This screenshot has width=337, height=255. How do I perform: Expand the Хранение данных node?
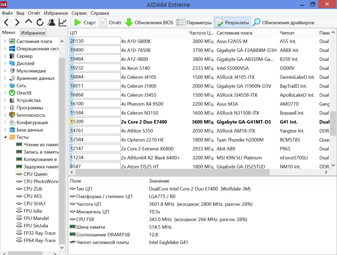(5, 78)
